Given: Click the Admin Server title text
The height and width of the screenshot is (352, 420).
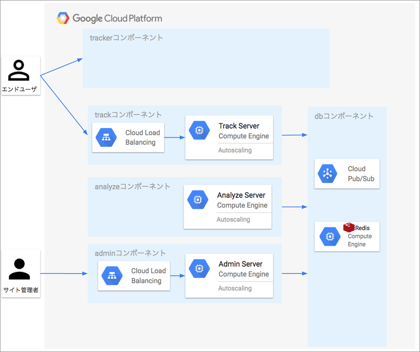Looking at the screenshot, I should 241,264.
